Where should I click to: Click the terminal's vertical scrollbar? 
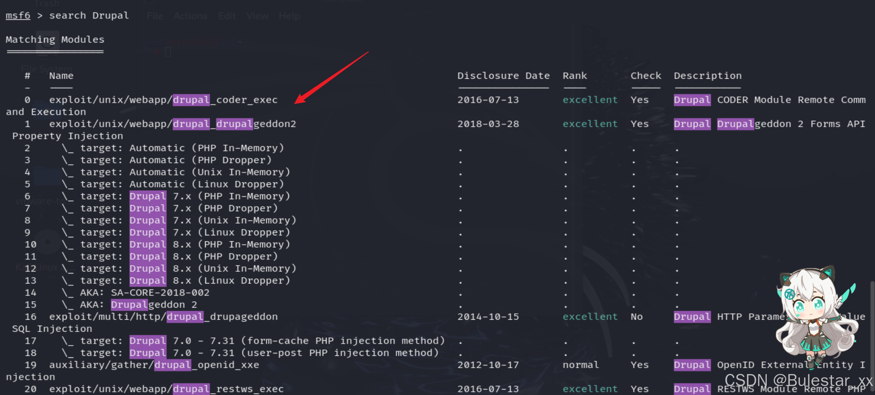[872, 336]
